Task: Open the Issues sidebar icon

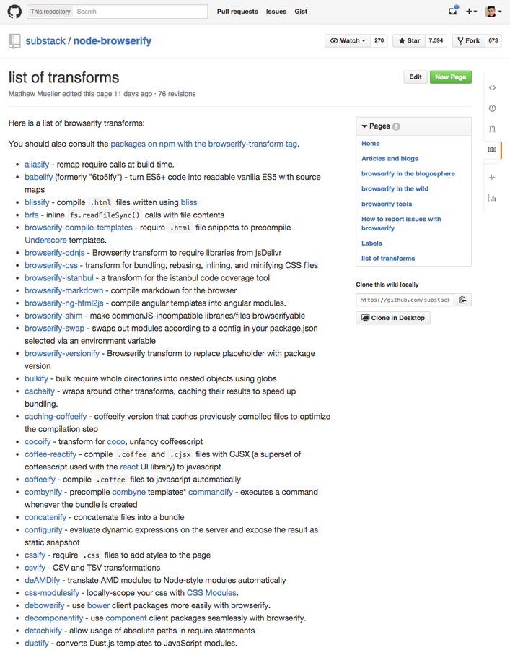Action: pos(492,108)
